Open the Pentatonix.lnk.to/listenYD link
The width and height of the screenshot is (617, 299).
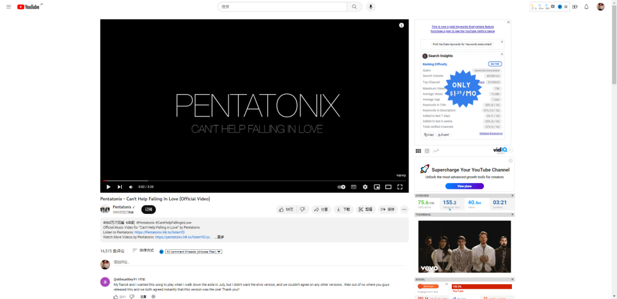pos(159,232)
